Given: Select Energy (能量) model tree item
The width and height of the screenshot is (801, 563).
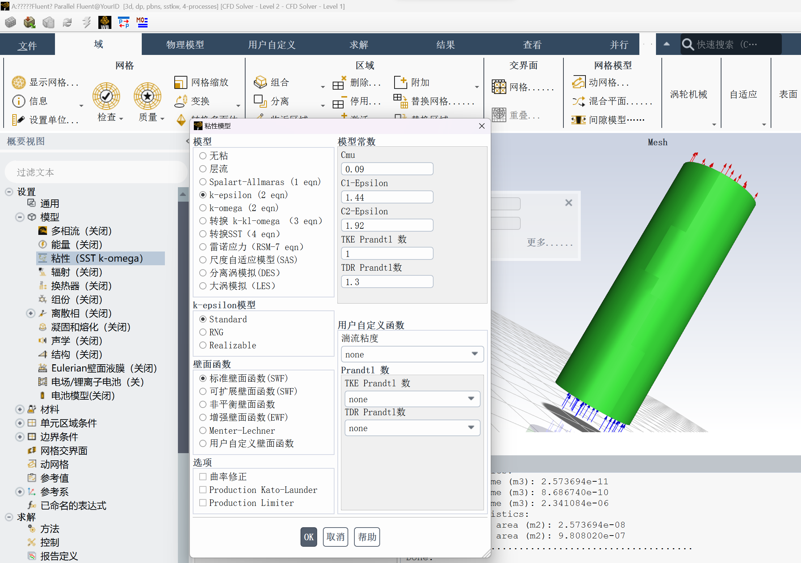Looking at the screenshot, I should tap(77, 245).
